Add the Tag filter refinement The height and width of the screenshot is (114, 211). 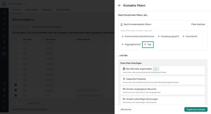pos(148,45)
